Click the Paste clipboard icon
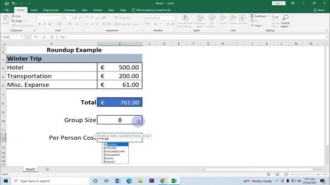Screen dimensions: 330x185 [x=6, y=19]
